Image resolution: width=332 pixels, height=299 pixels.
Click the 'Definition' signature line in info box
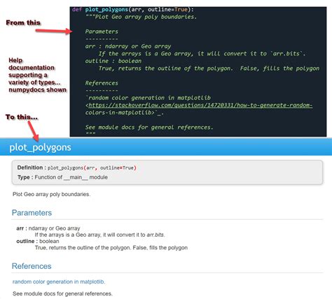[x=77, y=167]
